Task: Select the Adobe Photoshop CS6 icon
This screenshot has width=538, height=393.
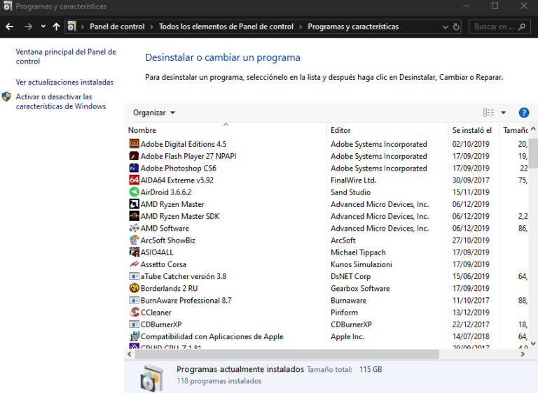Action: tap(134, 168)
